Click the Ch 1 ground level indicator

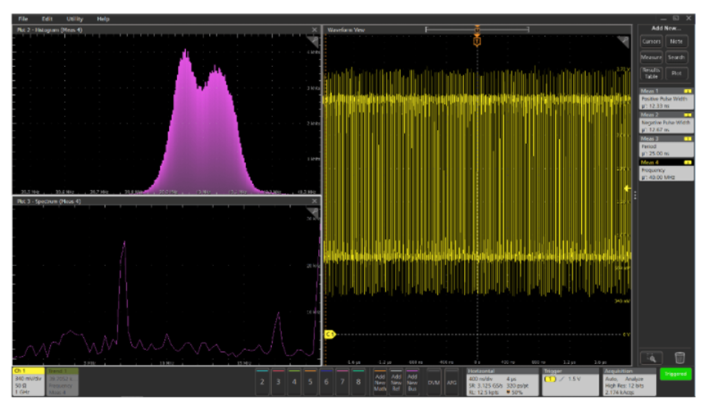(330, 334)
